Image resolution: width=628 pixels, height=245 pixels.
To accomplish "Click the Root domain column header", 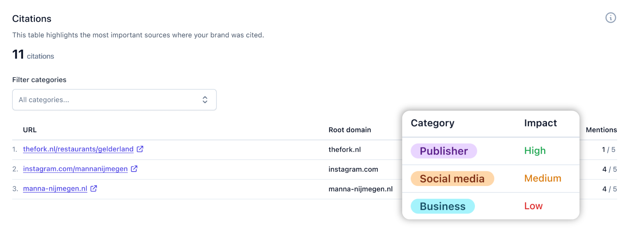I will [349, 130].
